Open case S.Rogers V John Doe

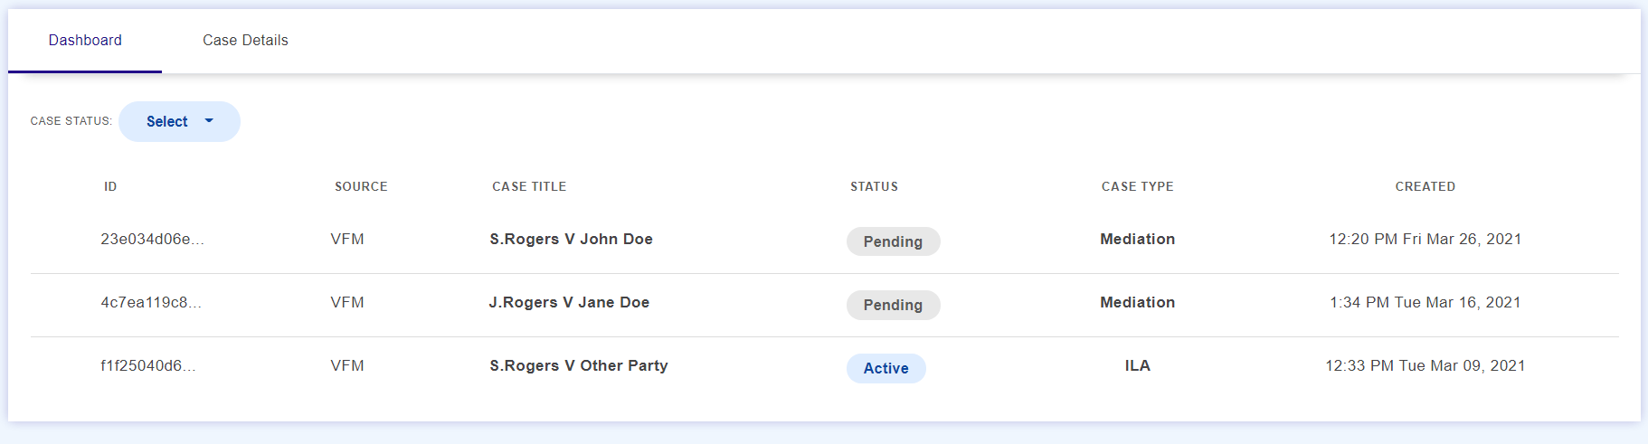pos(571,240)
